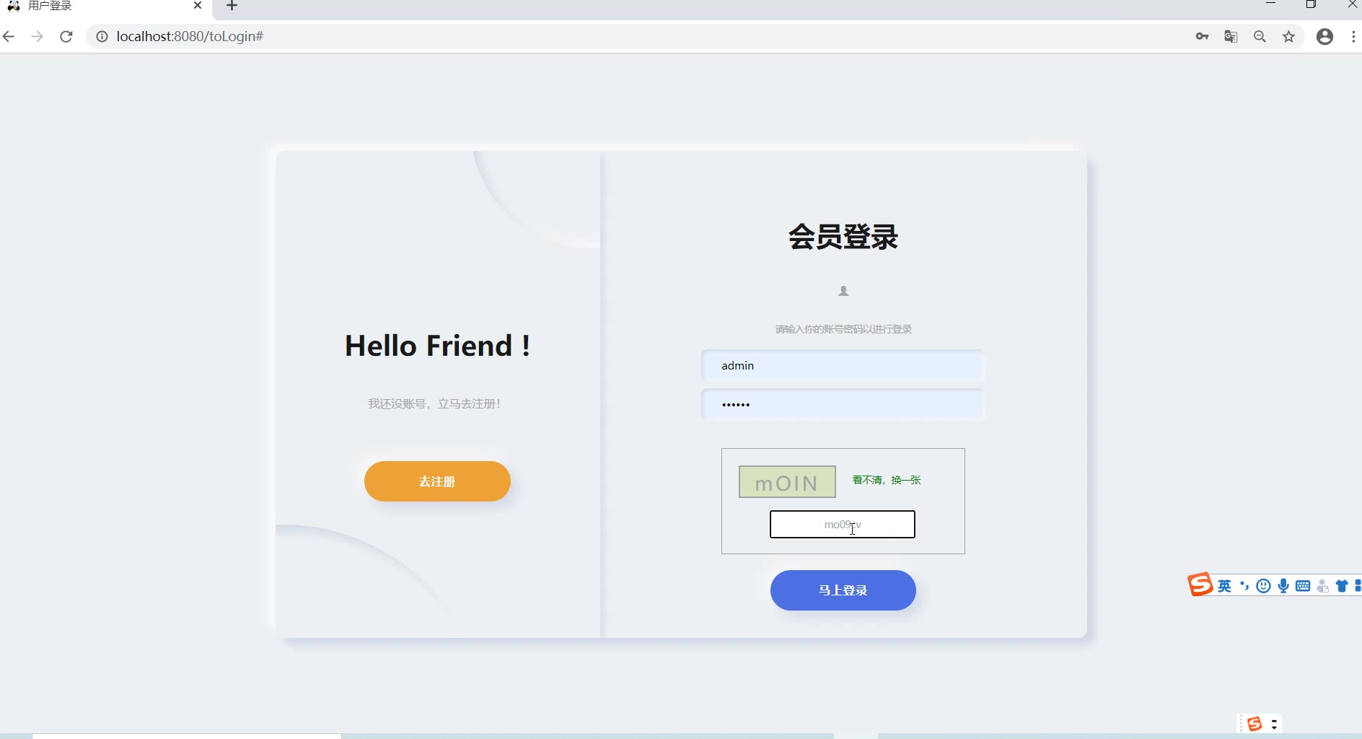
Task: Focus the captcha code input box
Action: point(843,525)
